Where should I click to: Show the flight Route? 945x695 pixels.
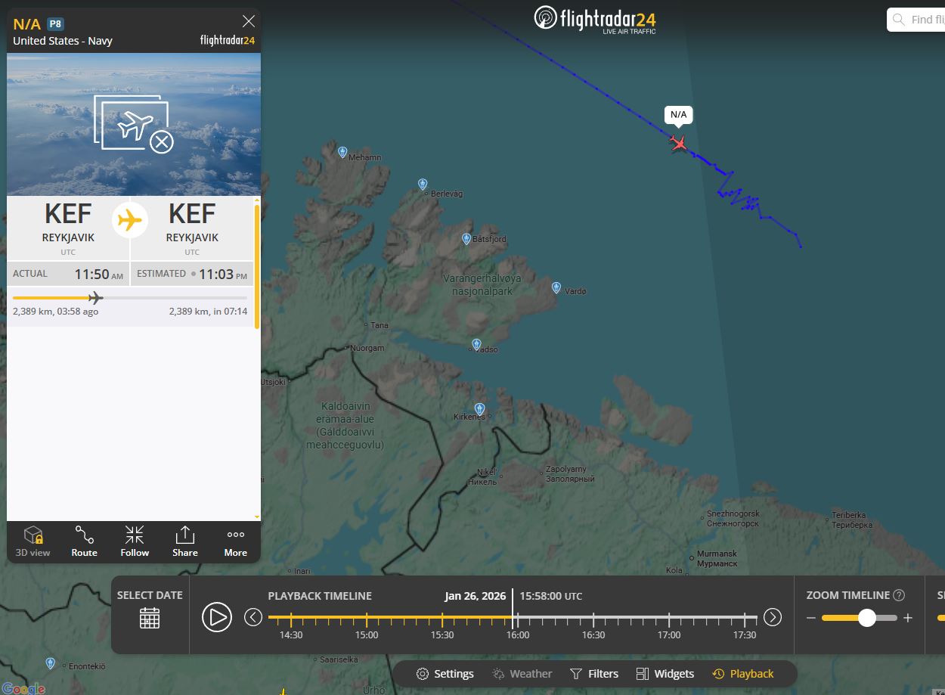(x=84, y=541)
